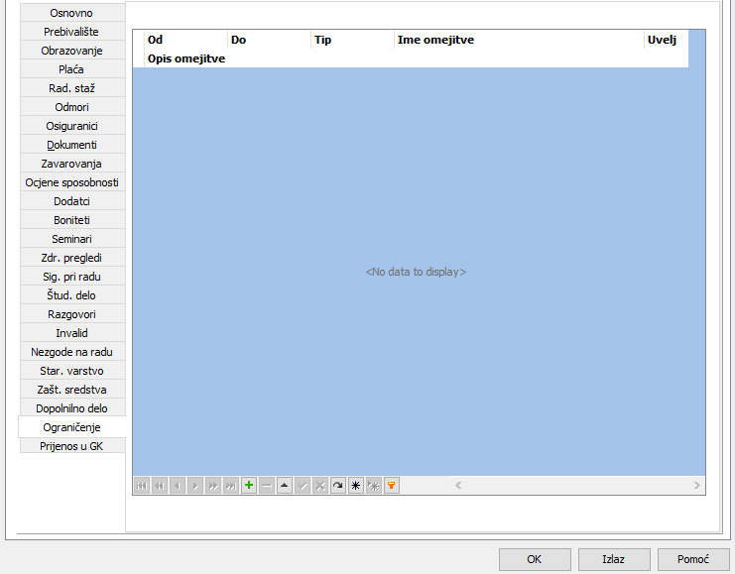Screen dimensions: 735x574
Task: Click the refresh data arrow icon
Action: tap(338, 486)
